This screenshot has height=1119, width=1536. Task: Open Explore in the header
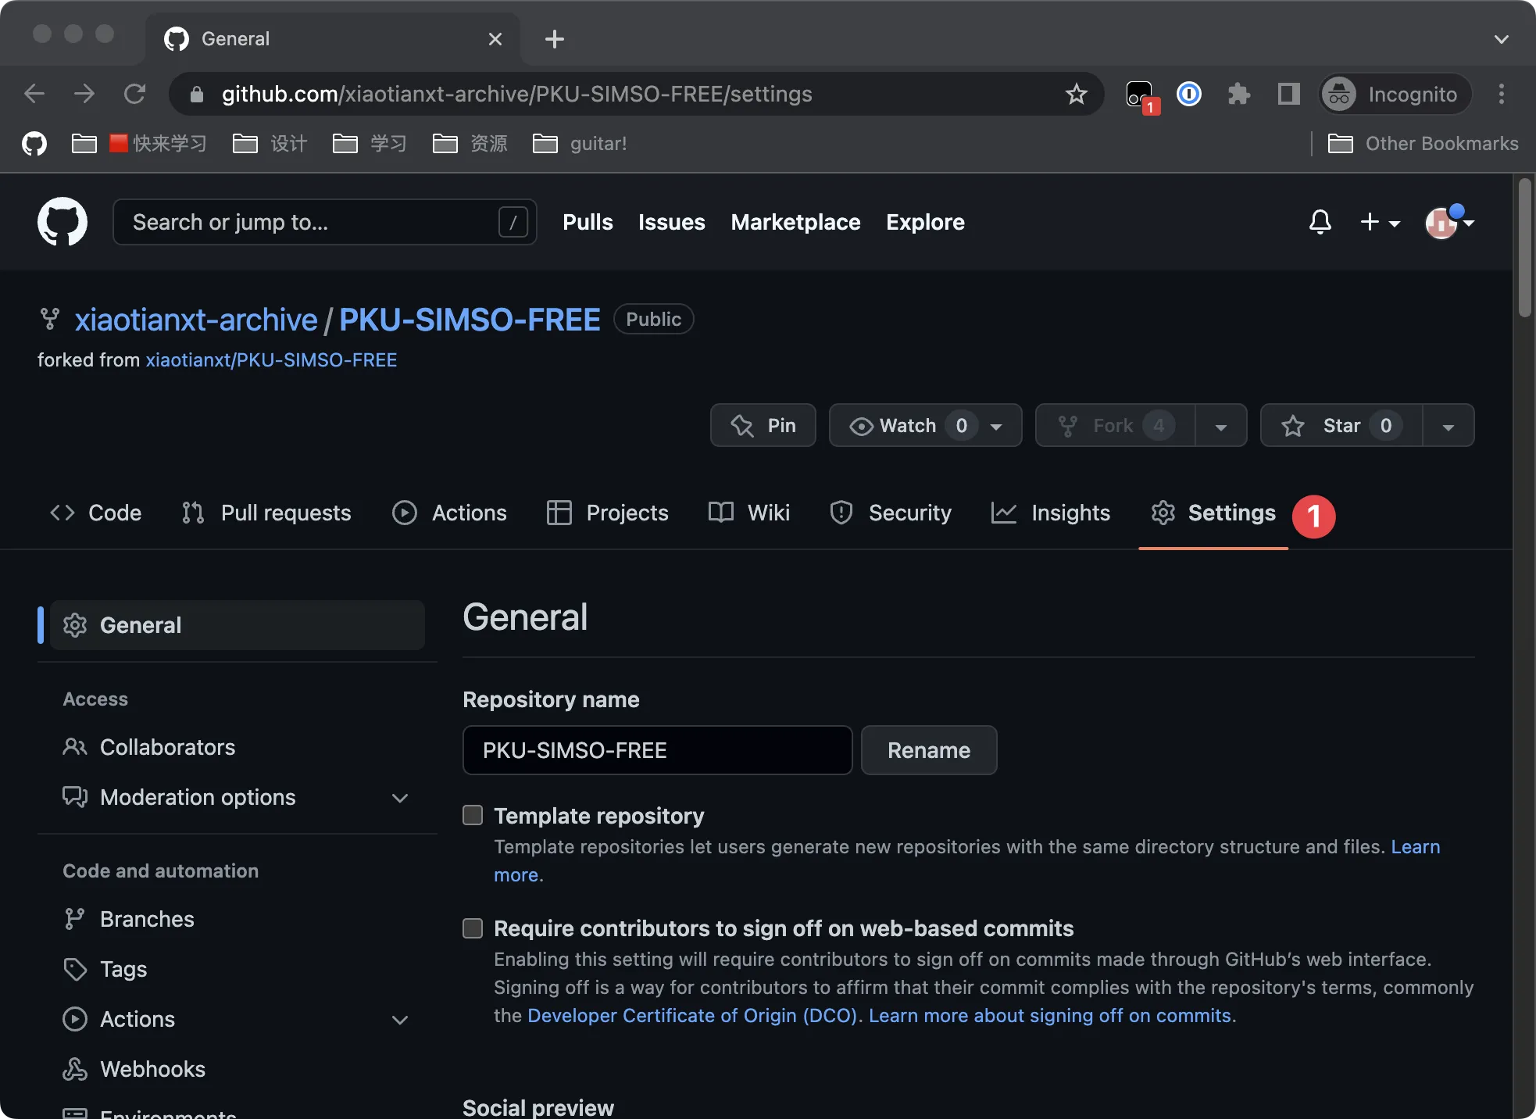click(x=925, y=222)
